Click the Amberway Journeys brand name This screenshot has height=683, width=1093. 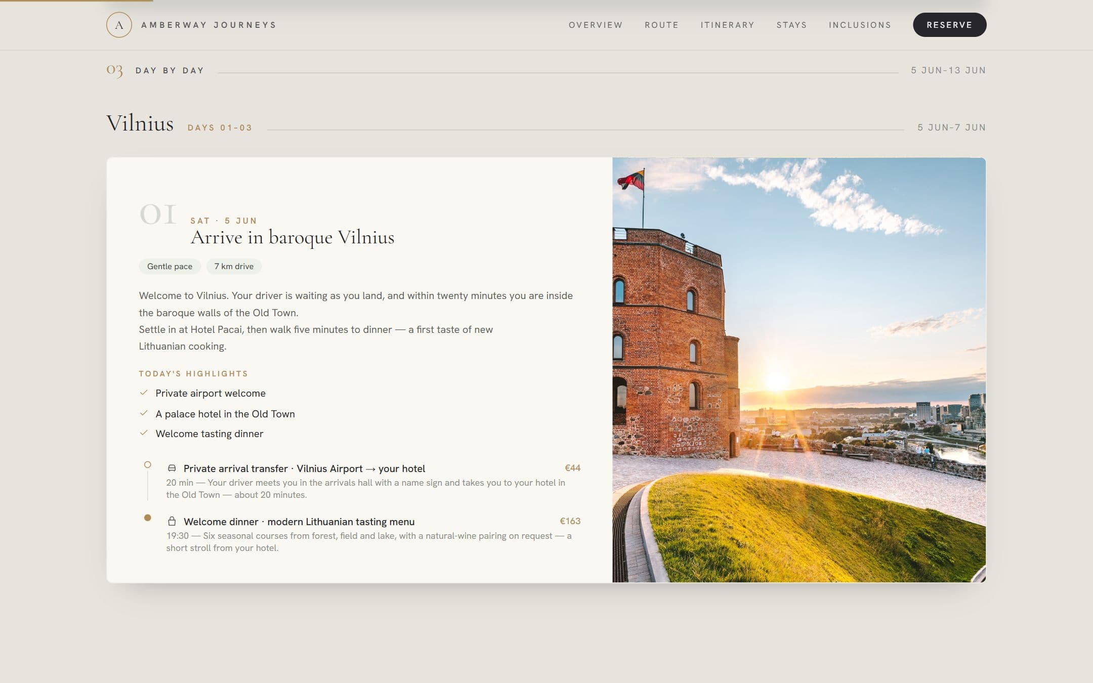click(x=208, y=25)
